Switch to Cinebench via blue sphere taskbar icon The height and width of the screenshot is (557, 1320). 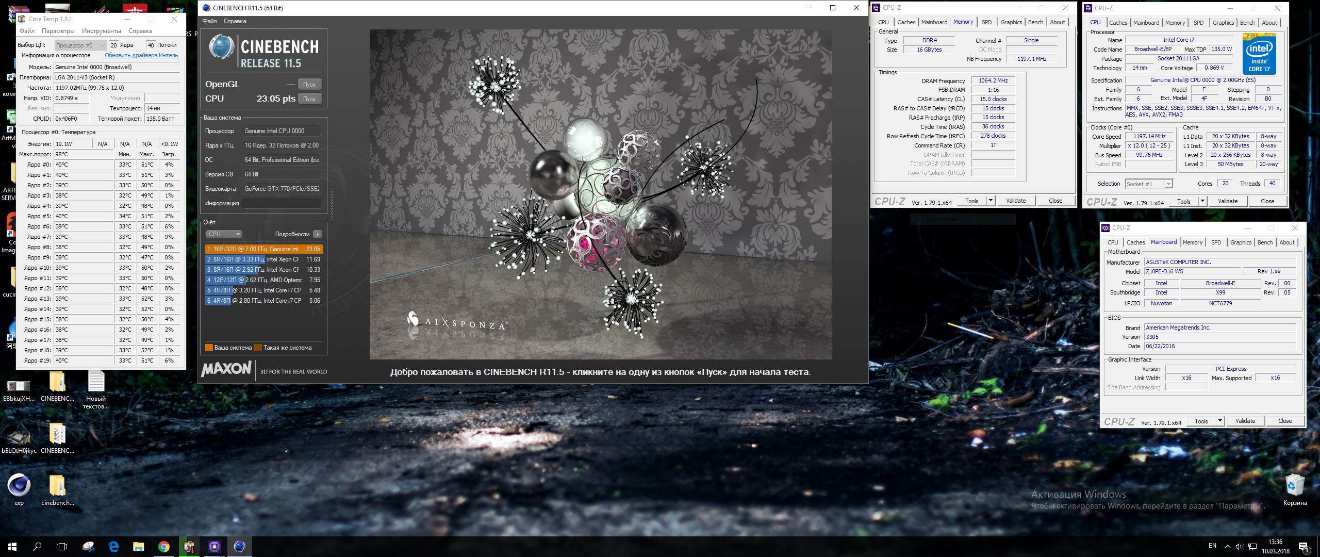pyautogui.click(x=239, y=547)
